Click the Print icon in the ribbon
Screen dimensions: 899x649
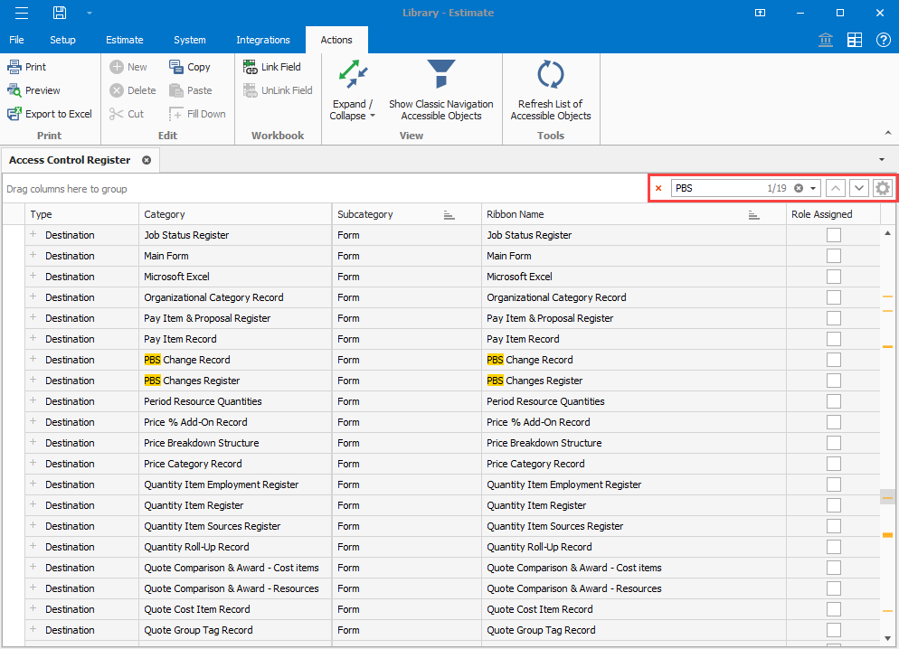14,67
